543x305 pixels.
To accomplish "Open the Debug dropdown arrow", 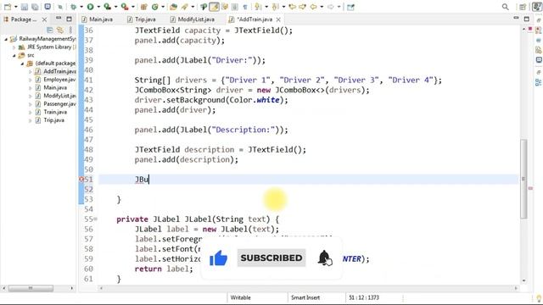I will tap(81, 7).
